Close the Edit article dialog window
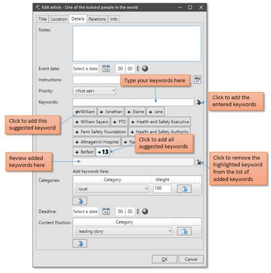The image size is (271, 273). [x=201, y=7]
